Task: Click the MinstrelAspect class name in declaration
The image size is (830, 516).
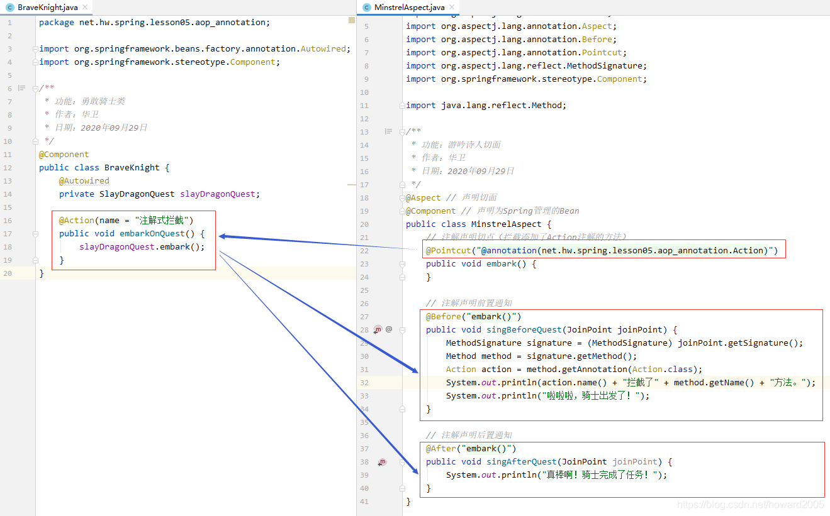Action: click(507, 224)
